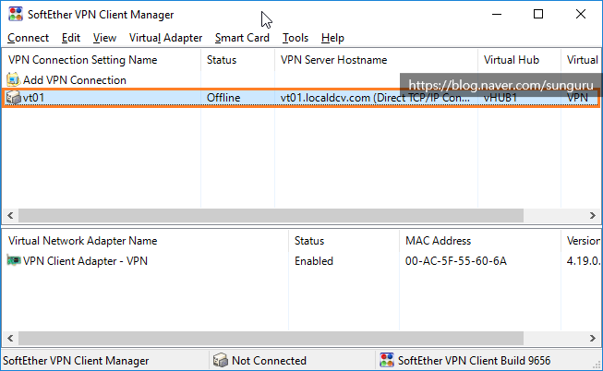Click the connection list horizontal scrollbar thumb

(271, 216)
